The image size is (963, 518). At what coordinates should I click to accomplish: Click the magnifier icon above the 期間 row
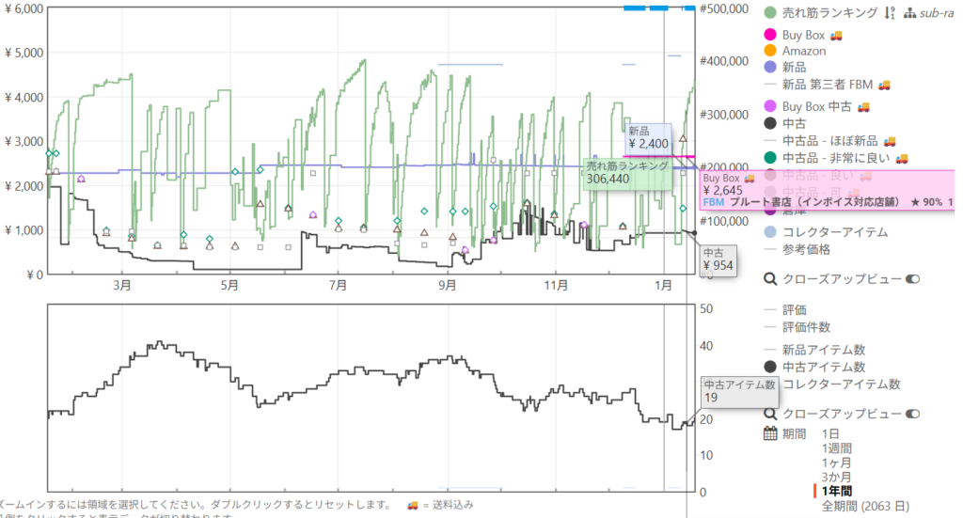[770, 414]
